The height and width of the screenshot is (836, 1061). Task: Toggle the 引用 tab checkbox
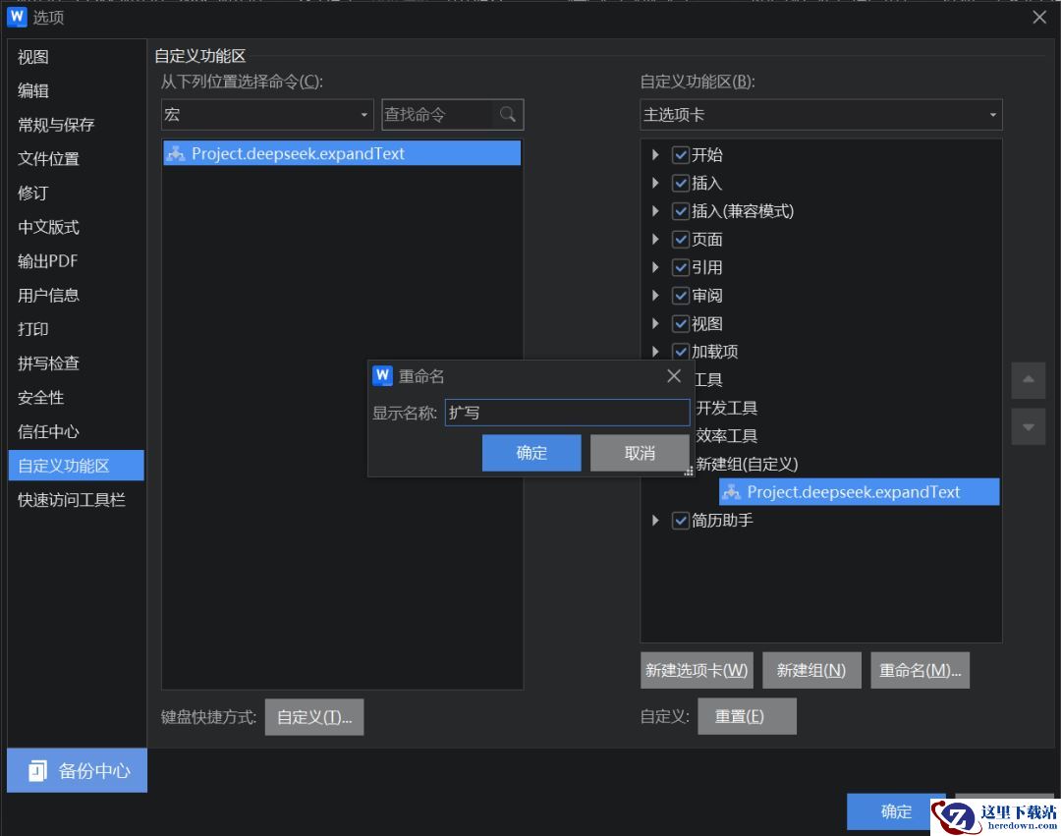pyautogui.click(x=681, y=267)
